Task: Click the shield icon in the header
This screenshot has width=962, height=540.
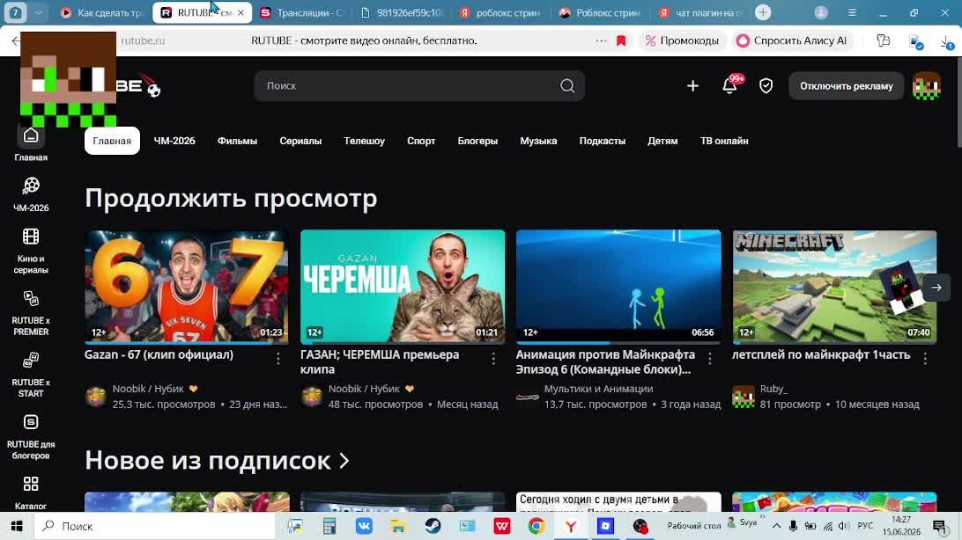Action: [766, 86]
